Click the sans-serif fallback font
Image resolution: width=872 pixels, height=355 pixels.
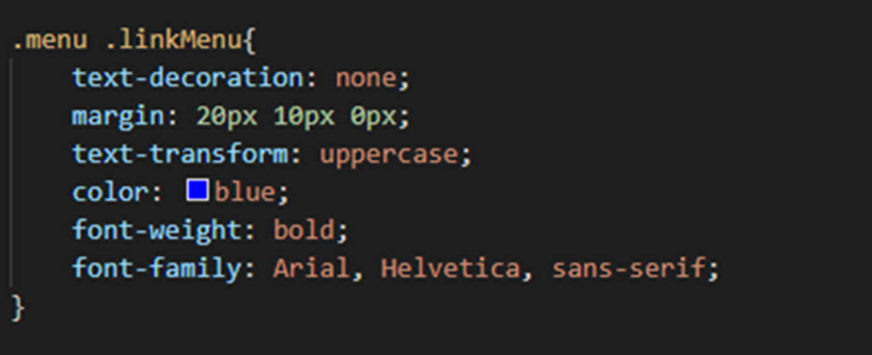[x=629, y=268]
